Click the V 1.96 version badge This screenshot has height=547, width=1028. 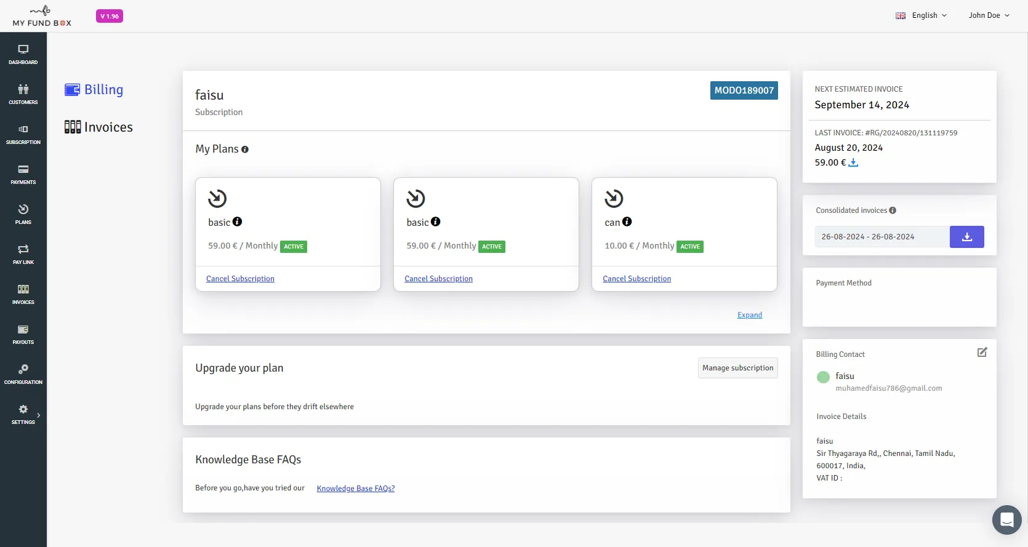point(110,16)
